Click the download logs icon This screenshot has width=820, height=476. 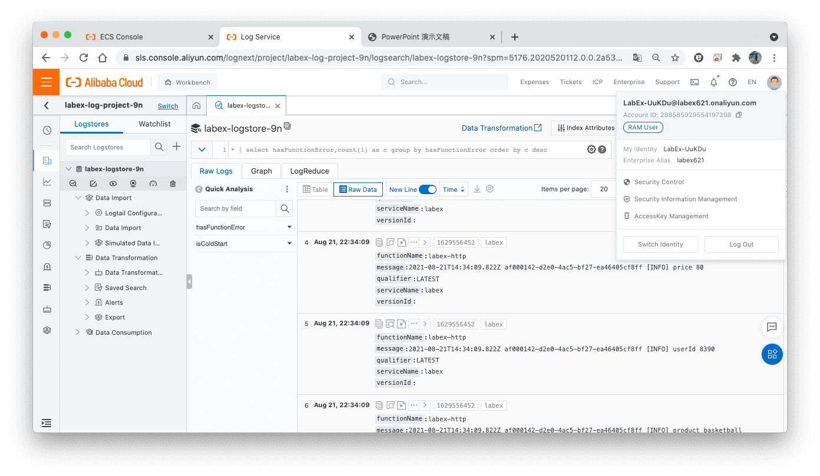click(x=477, y=189)
